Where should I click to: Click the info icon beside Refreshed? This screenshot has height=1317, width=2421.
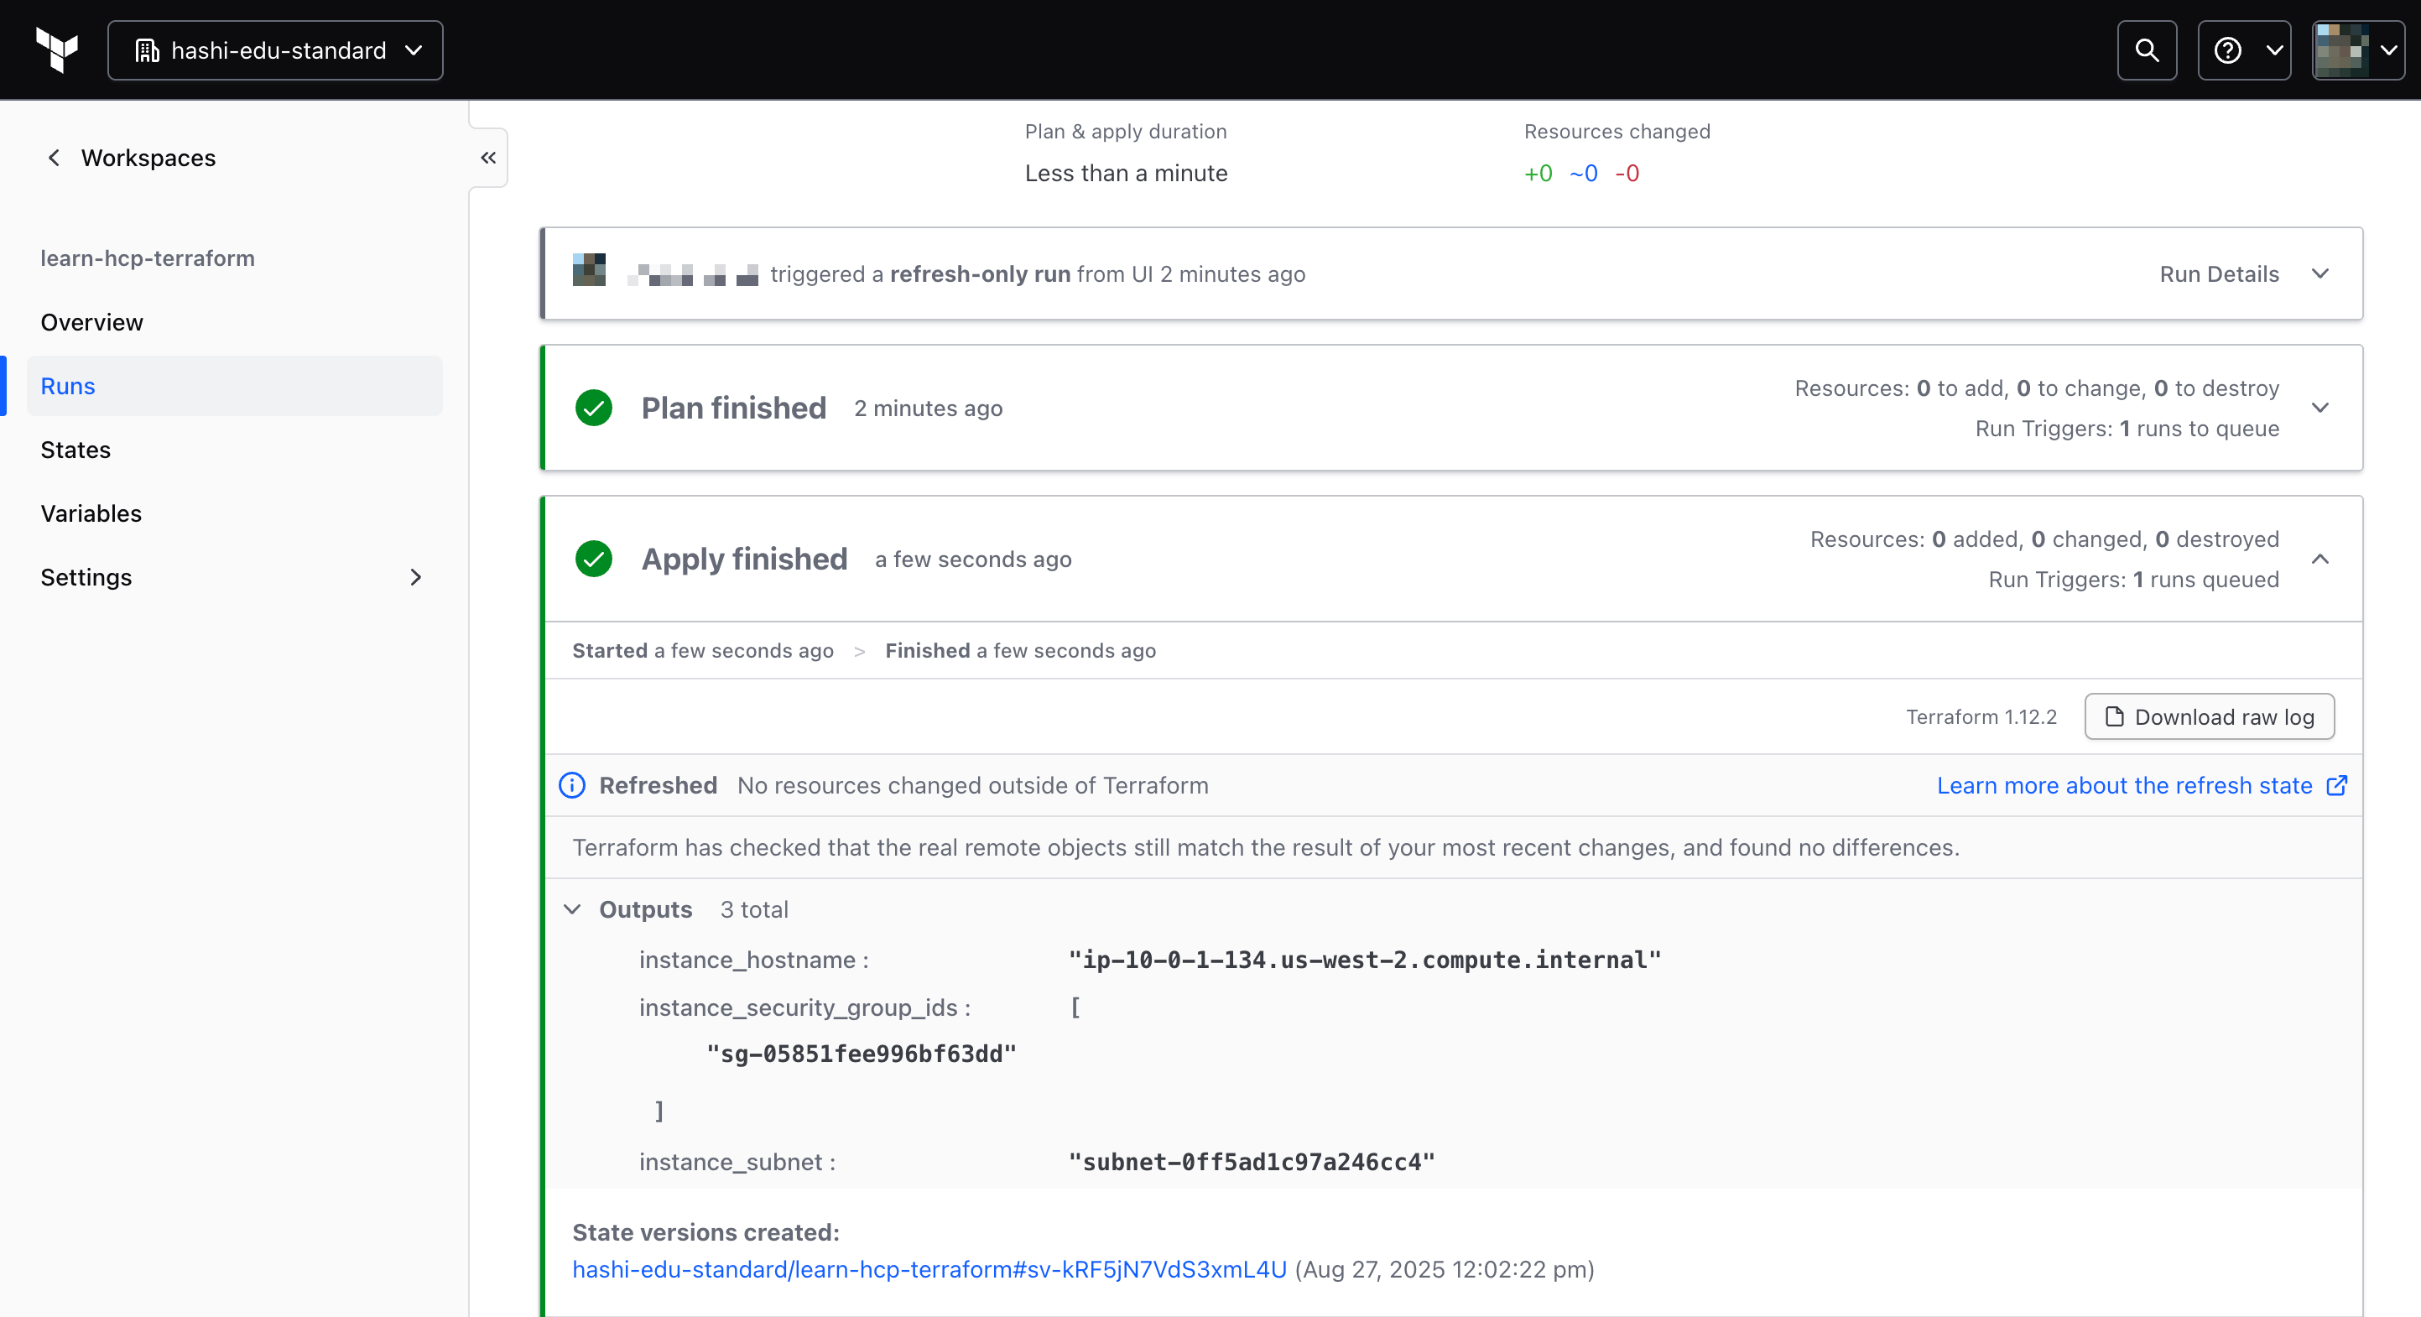[572, 786]
